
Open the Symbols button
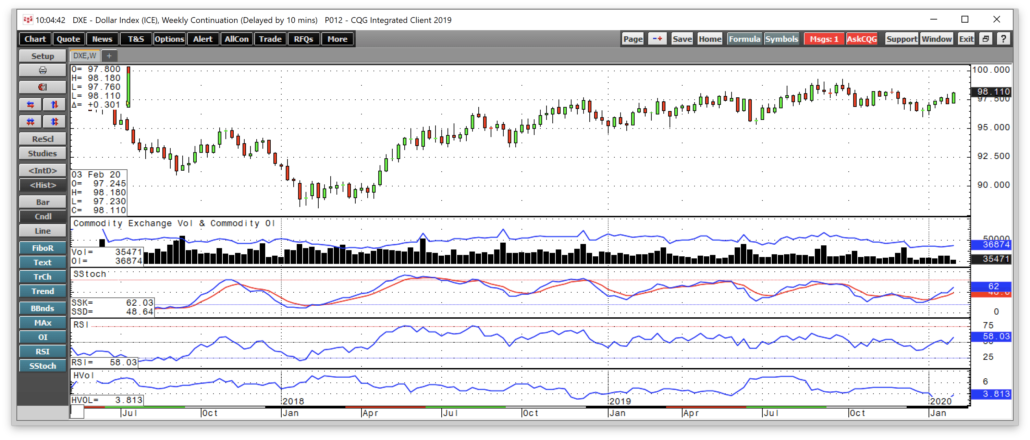click(781, 39)
